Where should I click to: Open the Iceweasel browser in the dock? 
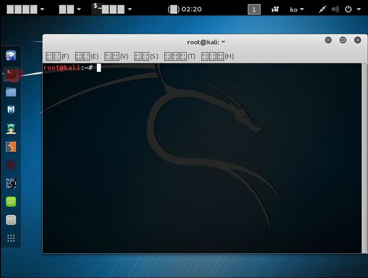[x=11, y=56]
